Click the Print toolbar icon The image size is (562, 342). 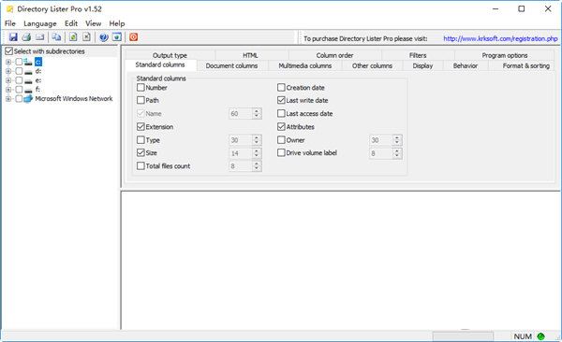coord(26,36)
